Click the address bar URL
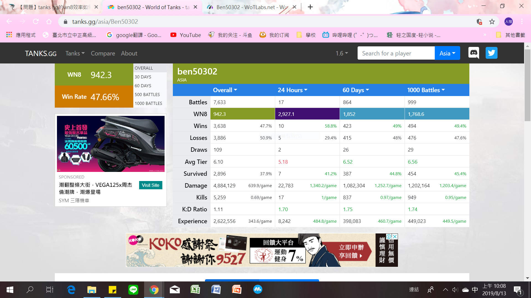531x298 pixels. coord(105,22)
